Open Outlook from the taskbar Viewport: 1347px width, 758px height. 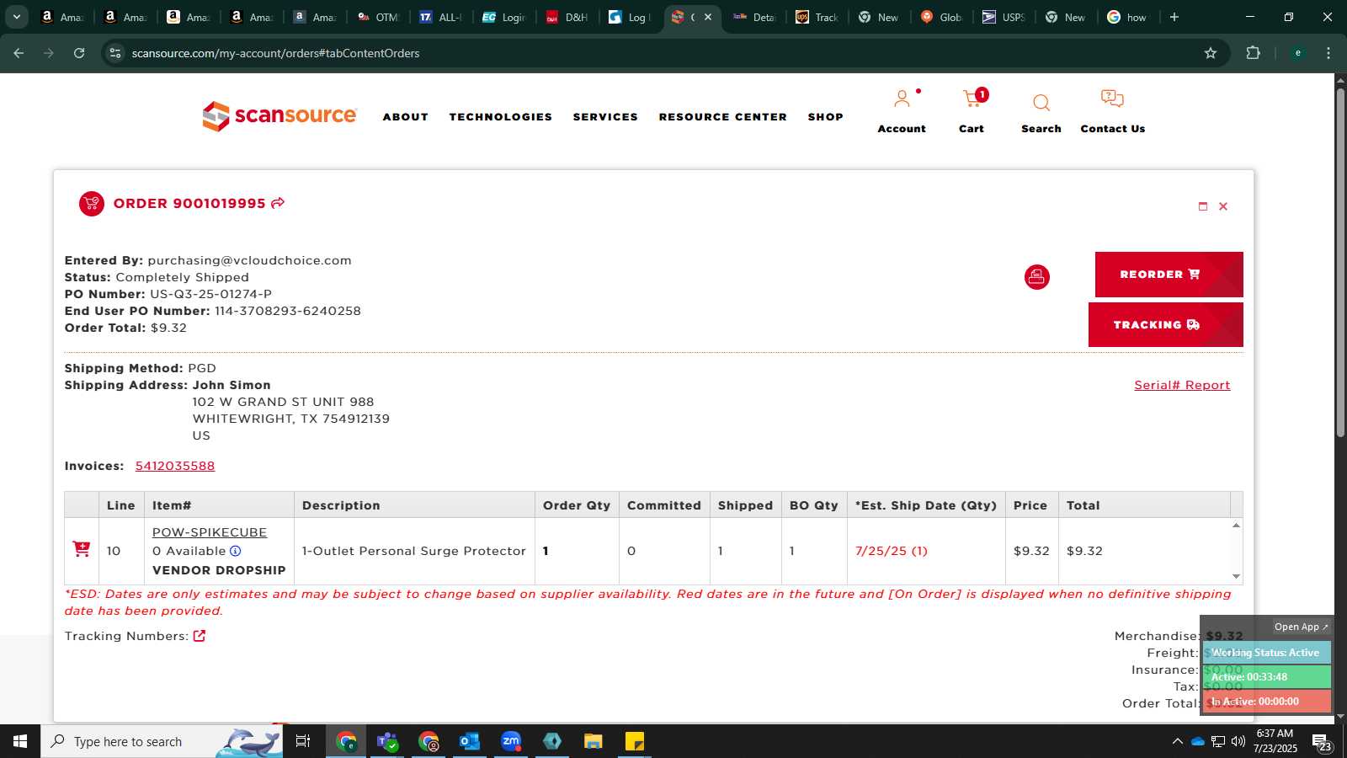point(470,741)
